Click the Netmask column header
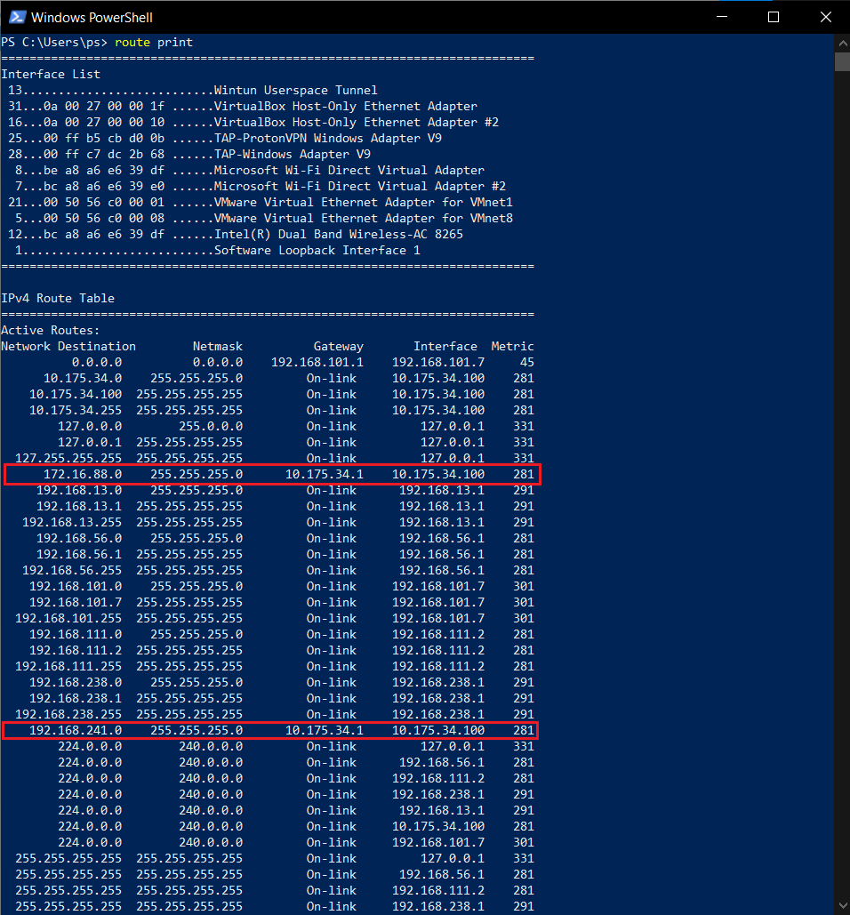 tap(218, 346)
